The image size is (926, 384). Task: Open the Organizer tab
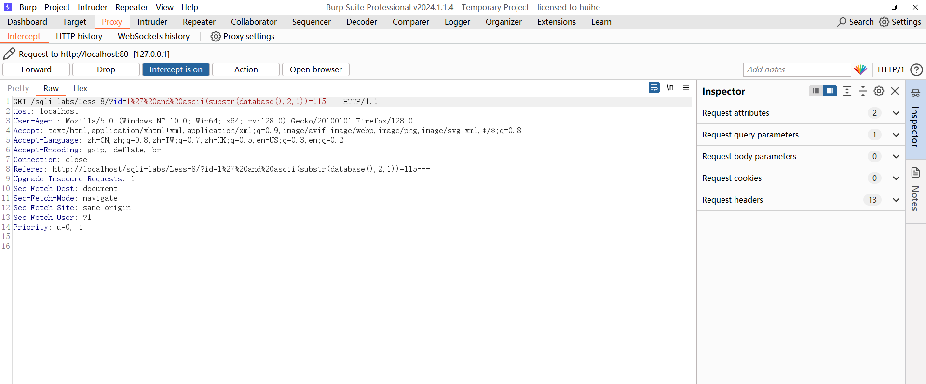coord(504,22)
